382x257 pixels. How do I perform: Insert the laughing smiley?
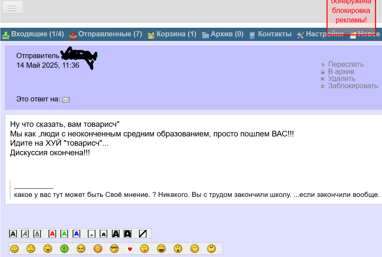[161, 249]
